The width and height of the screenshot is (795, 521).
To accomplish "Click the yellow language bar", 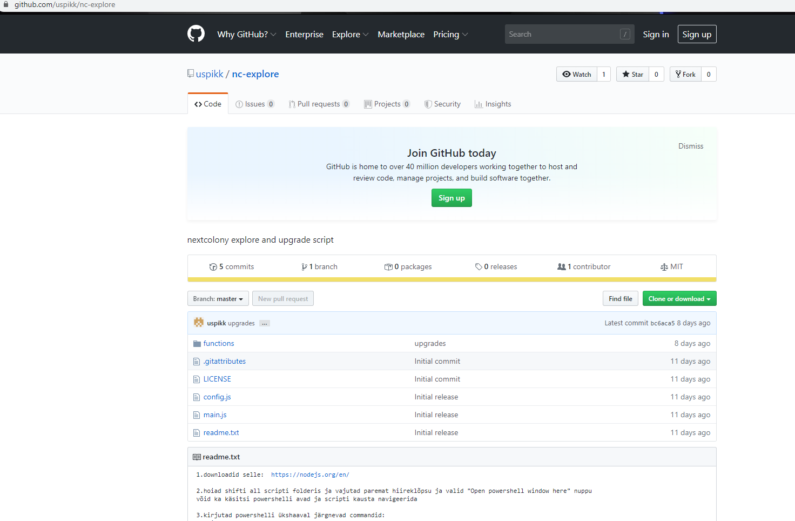I will [x=452, y=279].
